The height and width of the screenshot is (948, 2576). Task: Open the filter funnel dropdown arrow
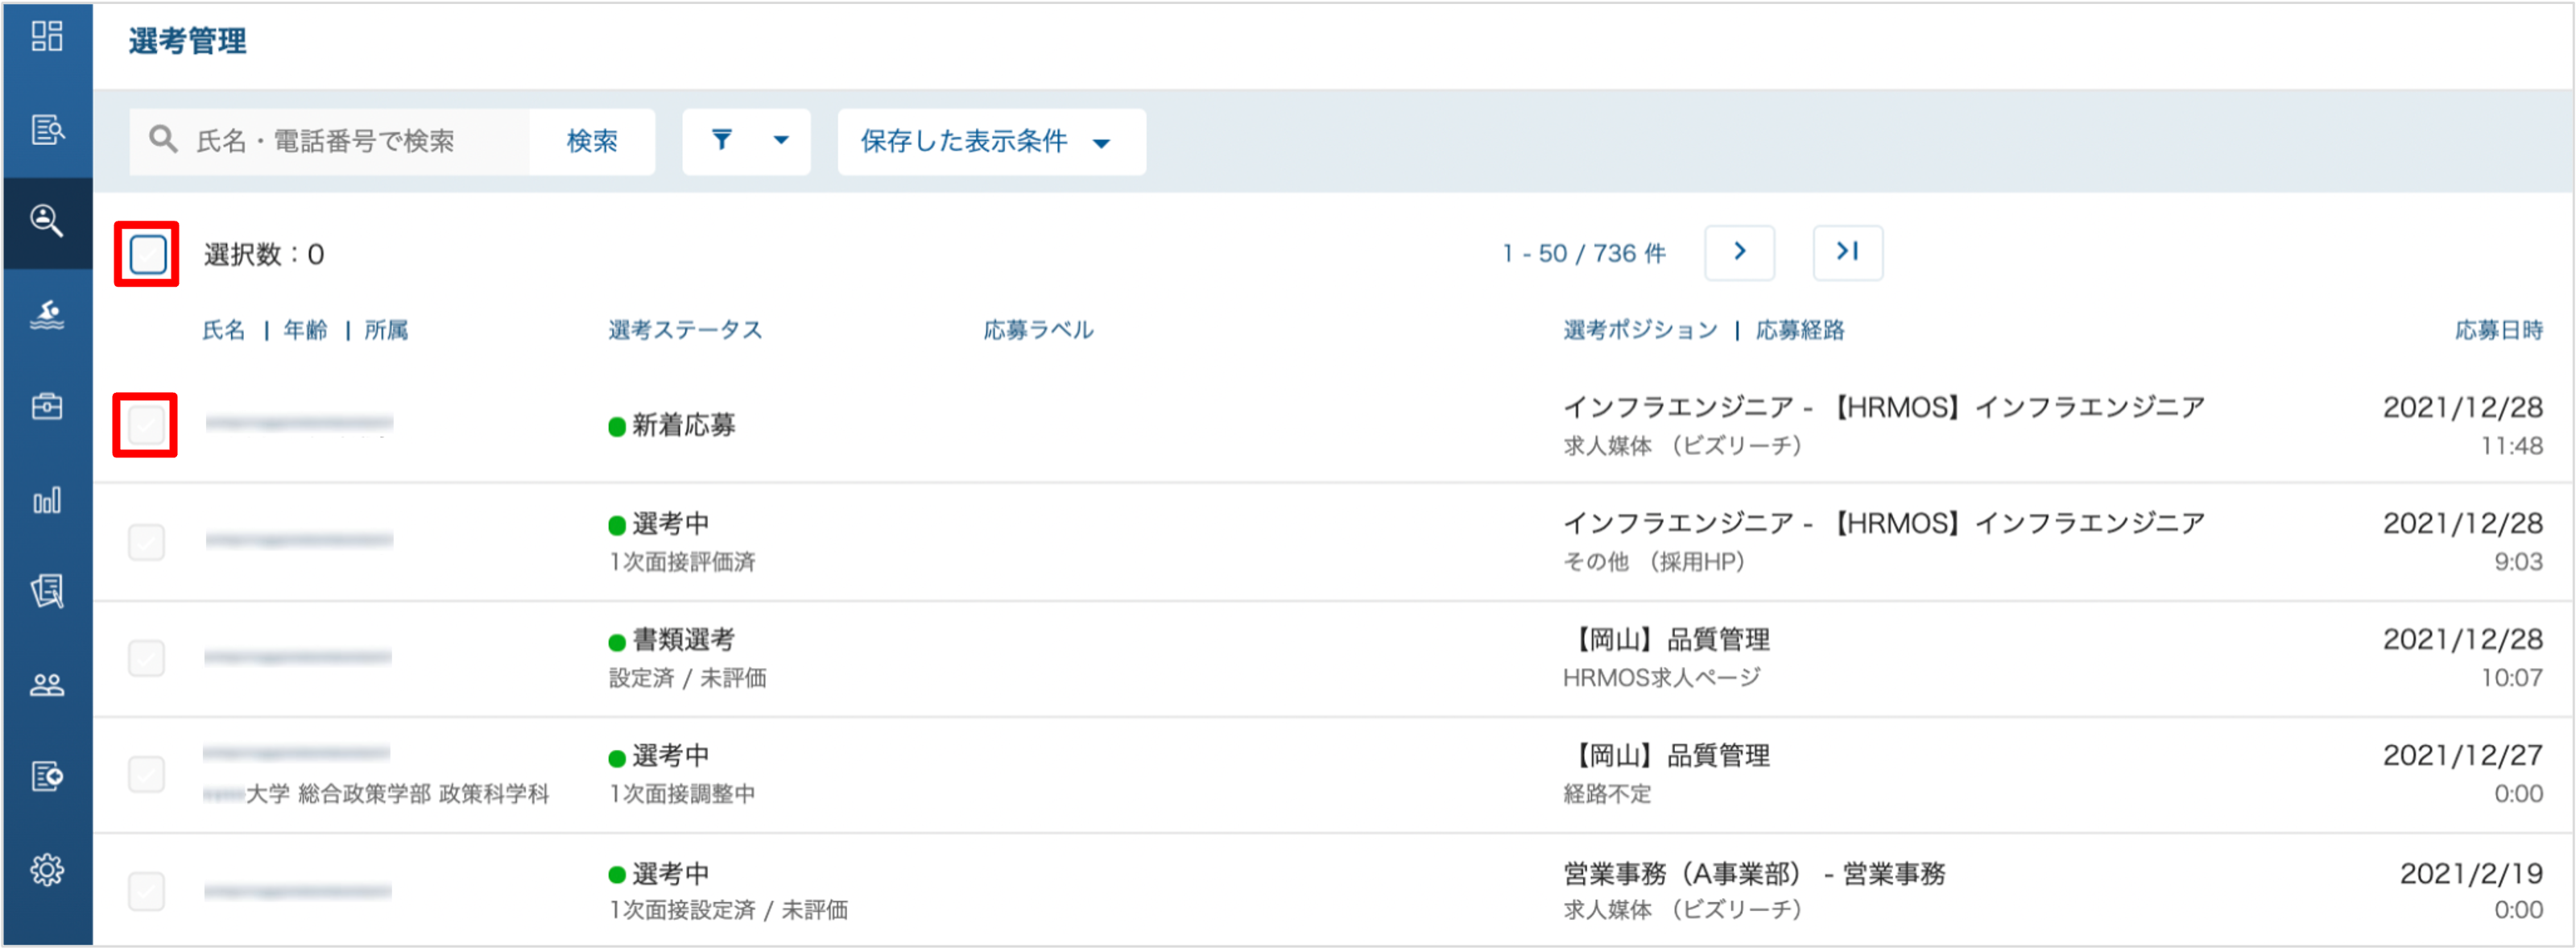[x=781, y=141]
